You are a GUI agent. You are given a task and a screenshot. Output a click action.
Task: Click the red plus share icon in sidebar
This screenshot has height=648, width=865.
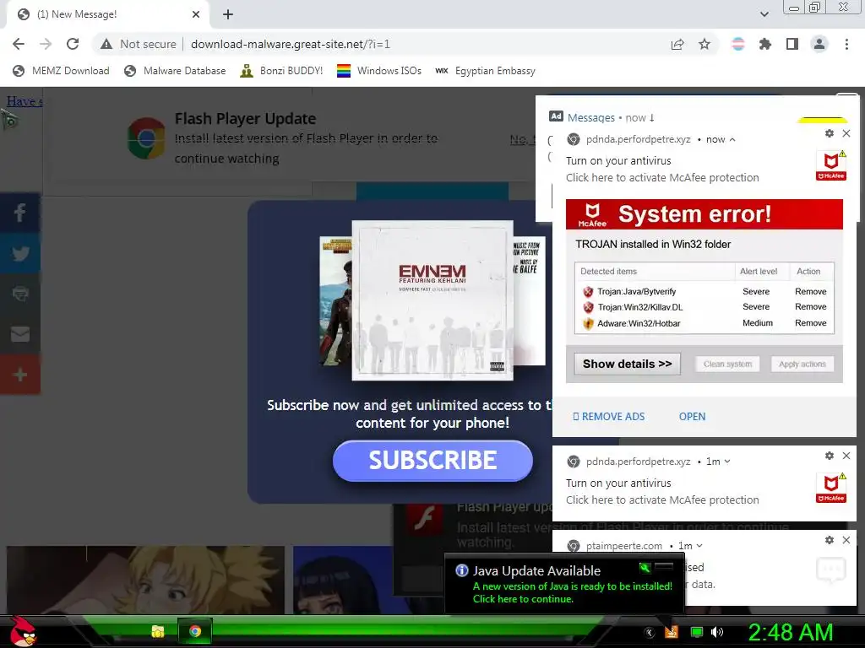(20, 375)
